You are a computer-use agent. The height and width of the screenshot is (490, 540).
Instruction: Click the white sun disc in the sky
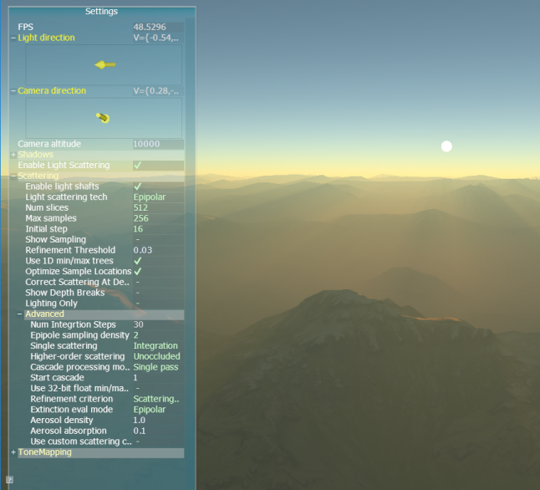(446, 146)
